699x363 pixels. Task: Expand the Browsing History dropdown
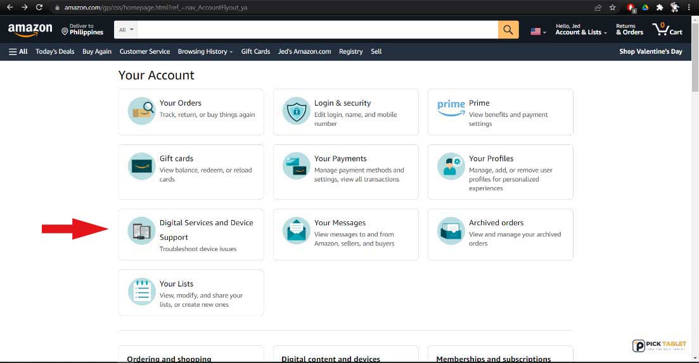point(205,52)
